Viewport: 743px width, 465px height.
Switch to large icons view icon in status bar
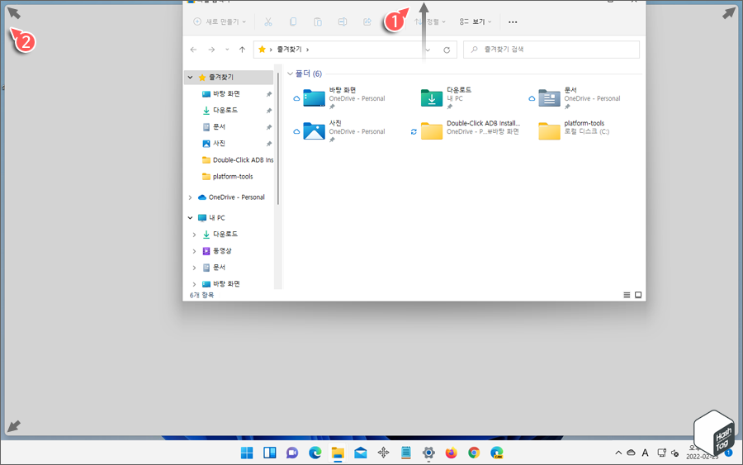pos(638,295)
